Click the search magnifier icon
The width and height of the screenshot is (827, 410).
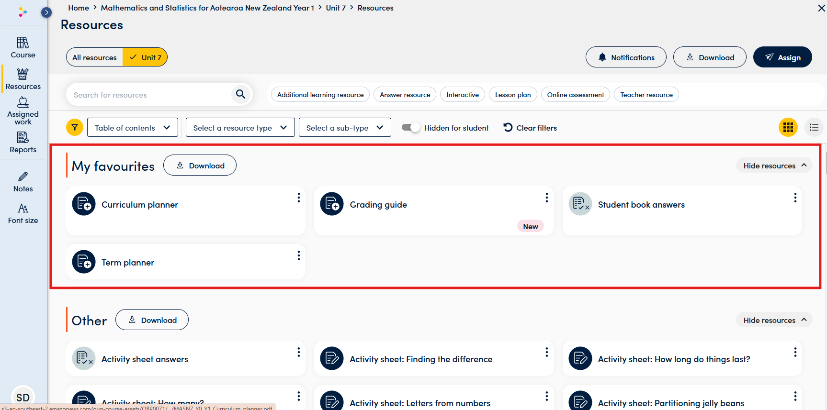point(240,94)
